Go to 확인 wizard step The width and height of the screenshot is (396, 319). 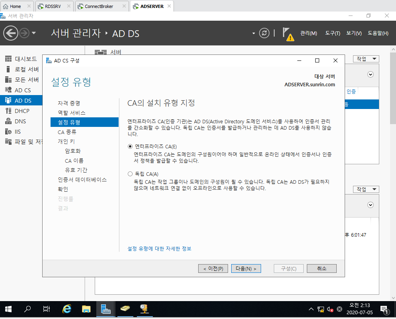point(63,189)
